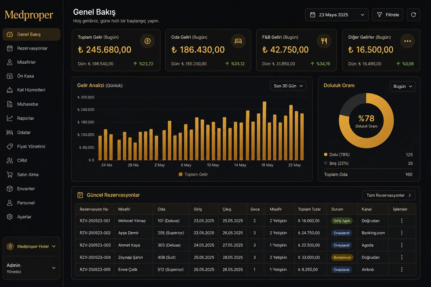Click the occupancy donut chart
This screenshot has width=431, height=287.
tap(366, 121)
